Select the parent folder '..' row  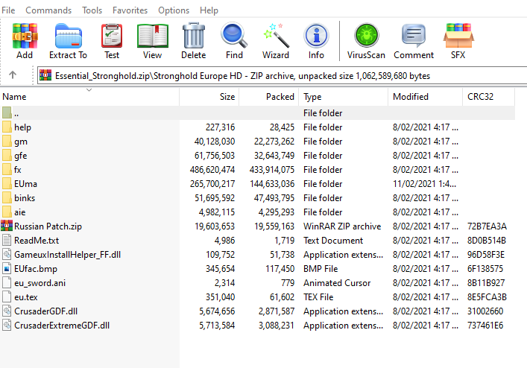click(x=257, y=113)
